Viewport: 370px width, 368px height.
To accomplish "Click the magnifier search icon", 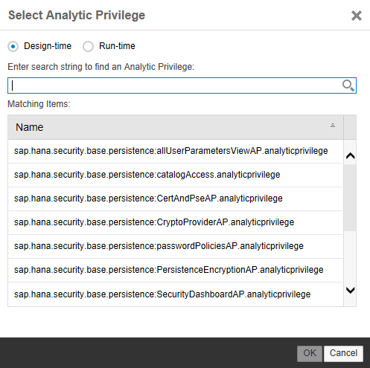I will tap(348, 85).
